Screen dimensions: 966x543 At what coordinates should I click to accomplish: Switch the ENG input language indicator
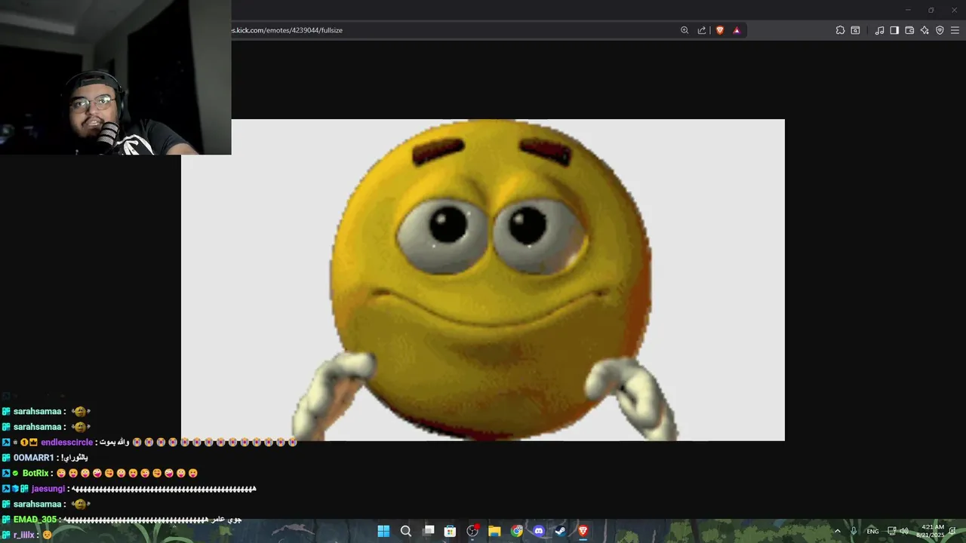(x=872, y=532)
